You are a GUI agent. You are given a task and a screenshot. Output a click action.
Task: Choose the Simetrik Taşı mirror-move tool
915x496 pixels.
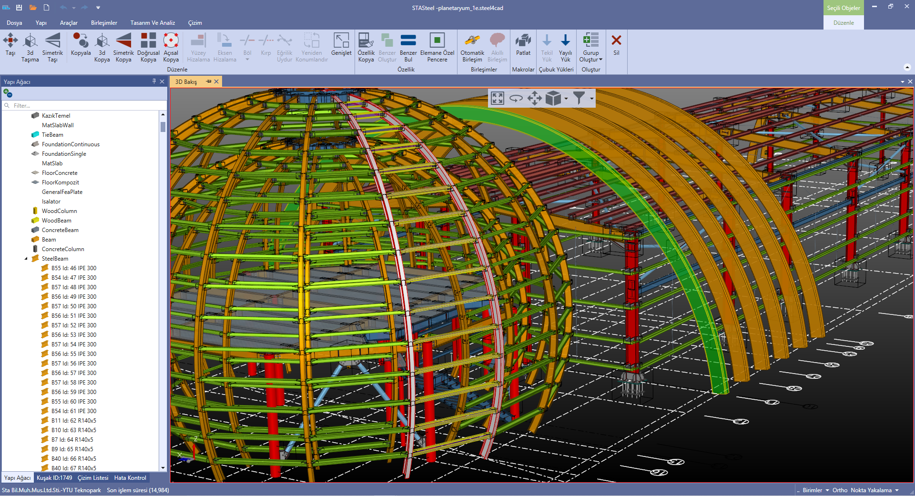coord(52,47)
